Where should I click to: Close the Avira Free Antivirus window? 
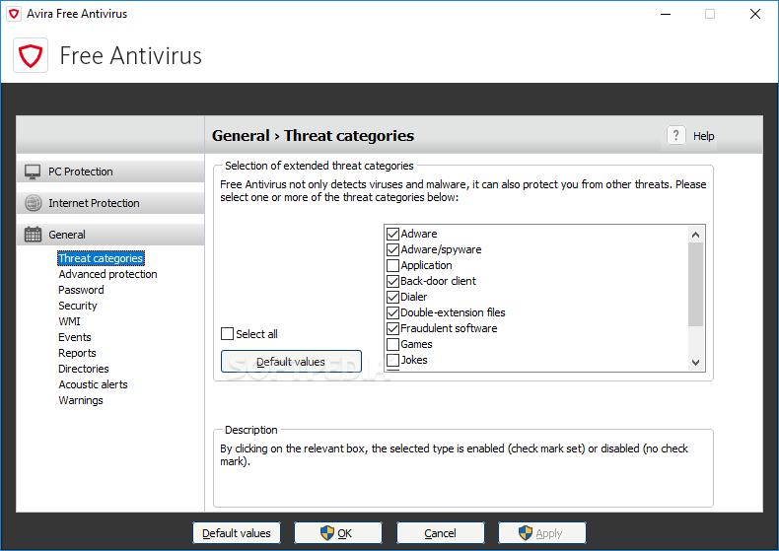[x=755, y=14]
